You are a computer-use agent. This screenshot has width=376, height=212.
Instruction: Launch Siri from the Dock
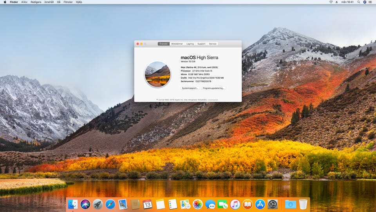coord(85,204)
